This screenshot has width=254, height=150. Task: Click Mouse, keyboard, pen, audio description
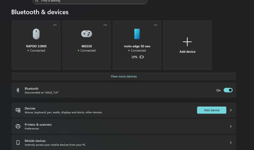(63, 112)
